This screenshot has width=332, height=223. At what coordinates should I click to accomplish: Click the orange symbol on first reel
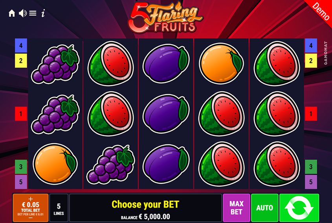tap(55, 164)
